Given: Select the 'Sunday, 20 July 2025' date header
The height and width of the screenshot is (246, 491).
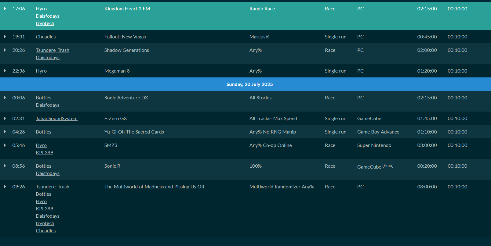Looking at the screenshot, I should (x=249, y=84).
